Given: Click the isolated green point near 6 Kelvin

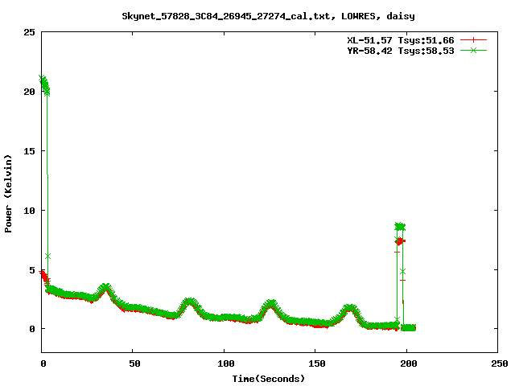Looking at the screenshot, I should [x=47, y=256].
